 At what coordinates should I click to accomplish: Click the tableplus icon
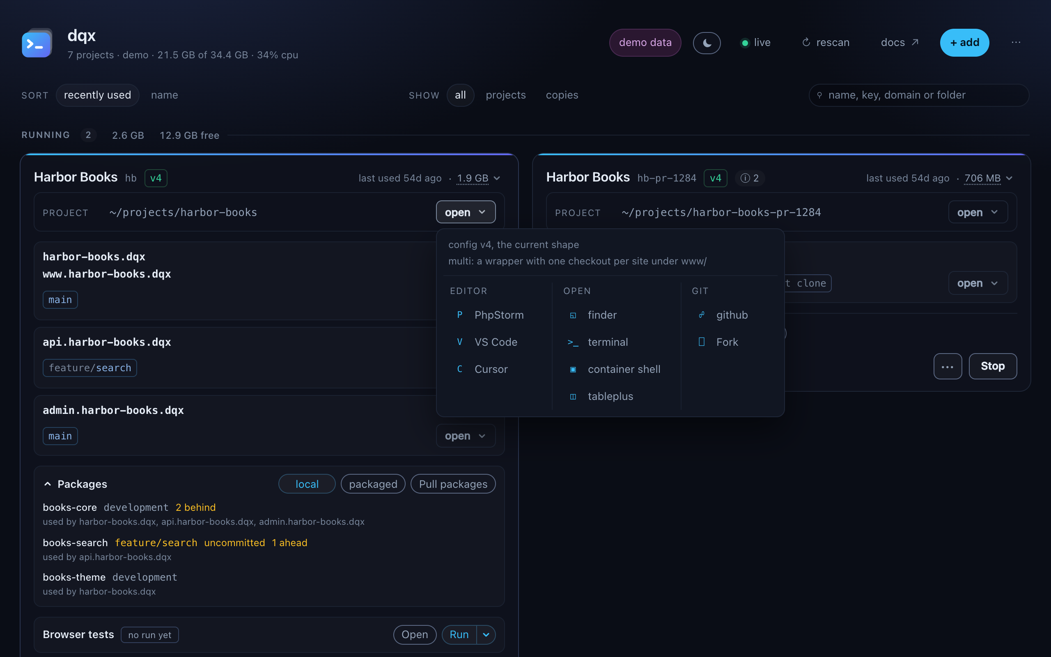pyautogui.click(x=573, y=397)
